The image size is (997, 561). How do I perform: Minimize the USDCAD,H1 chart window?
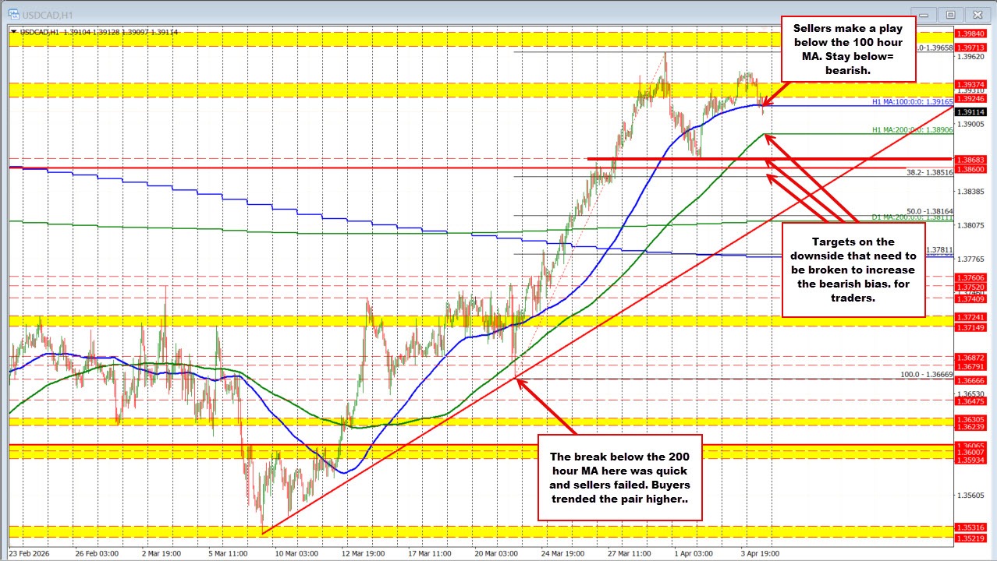pos(923,14)
